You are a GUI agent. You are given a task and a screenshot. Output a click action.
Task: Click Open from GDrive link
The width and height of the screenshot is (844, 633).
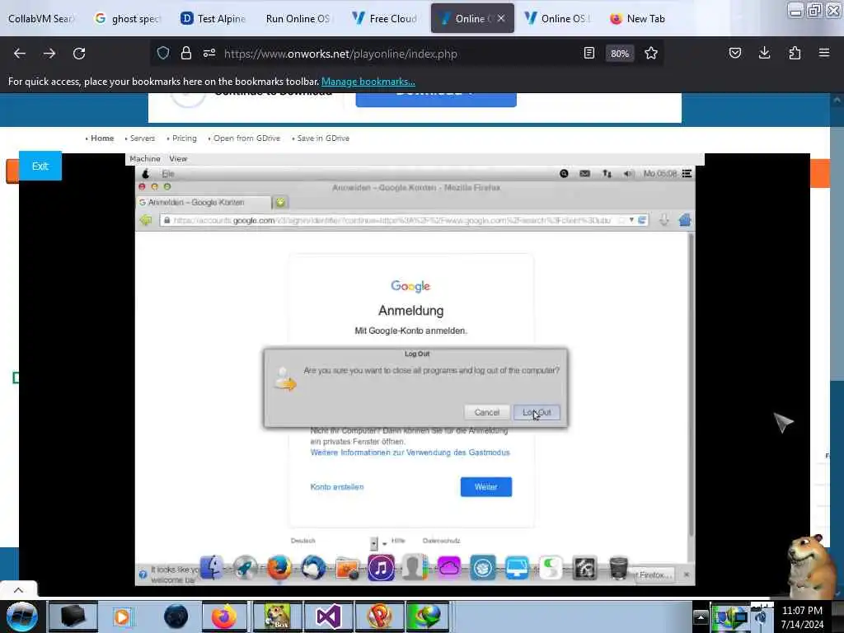click(x=246, y=138)
